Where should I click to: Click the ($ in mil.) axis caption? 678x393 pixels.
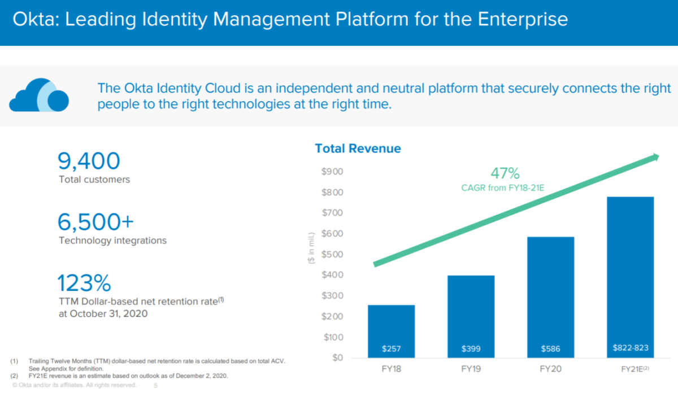pyautogui.click(x=311, y=249)
